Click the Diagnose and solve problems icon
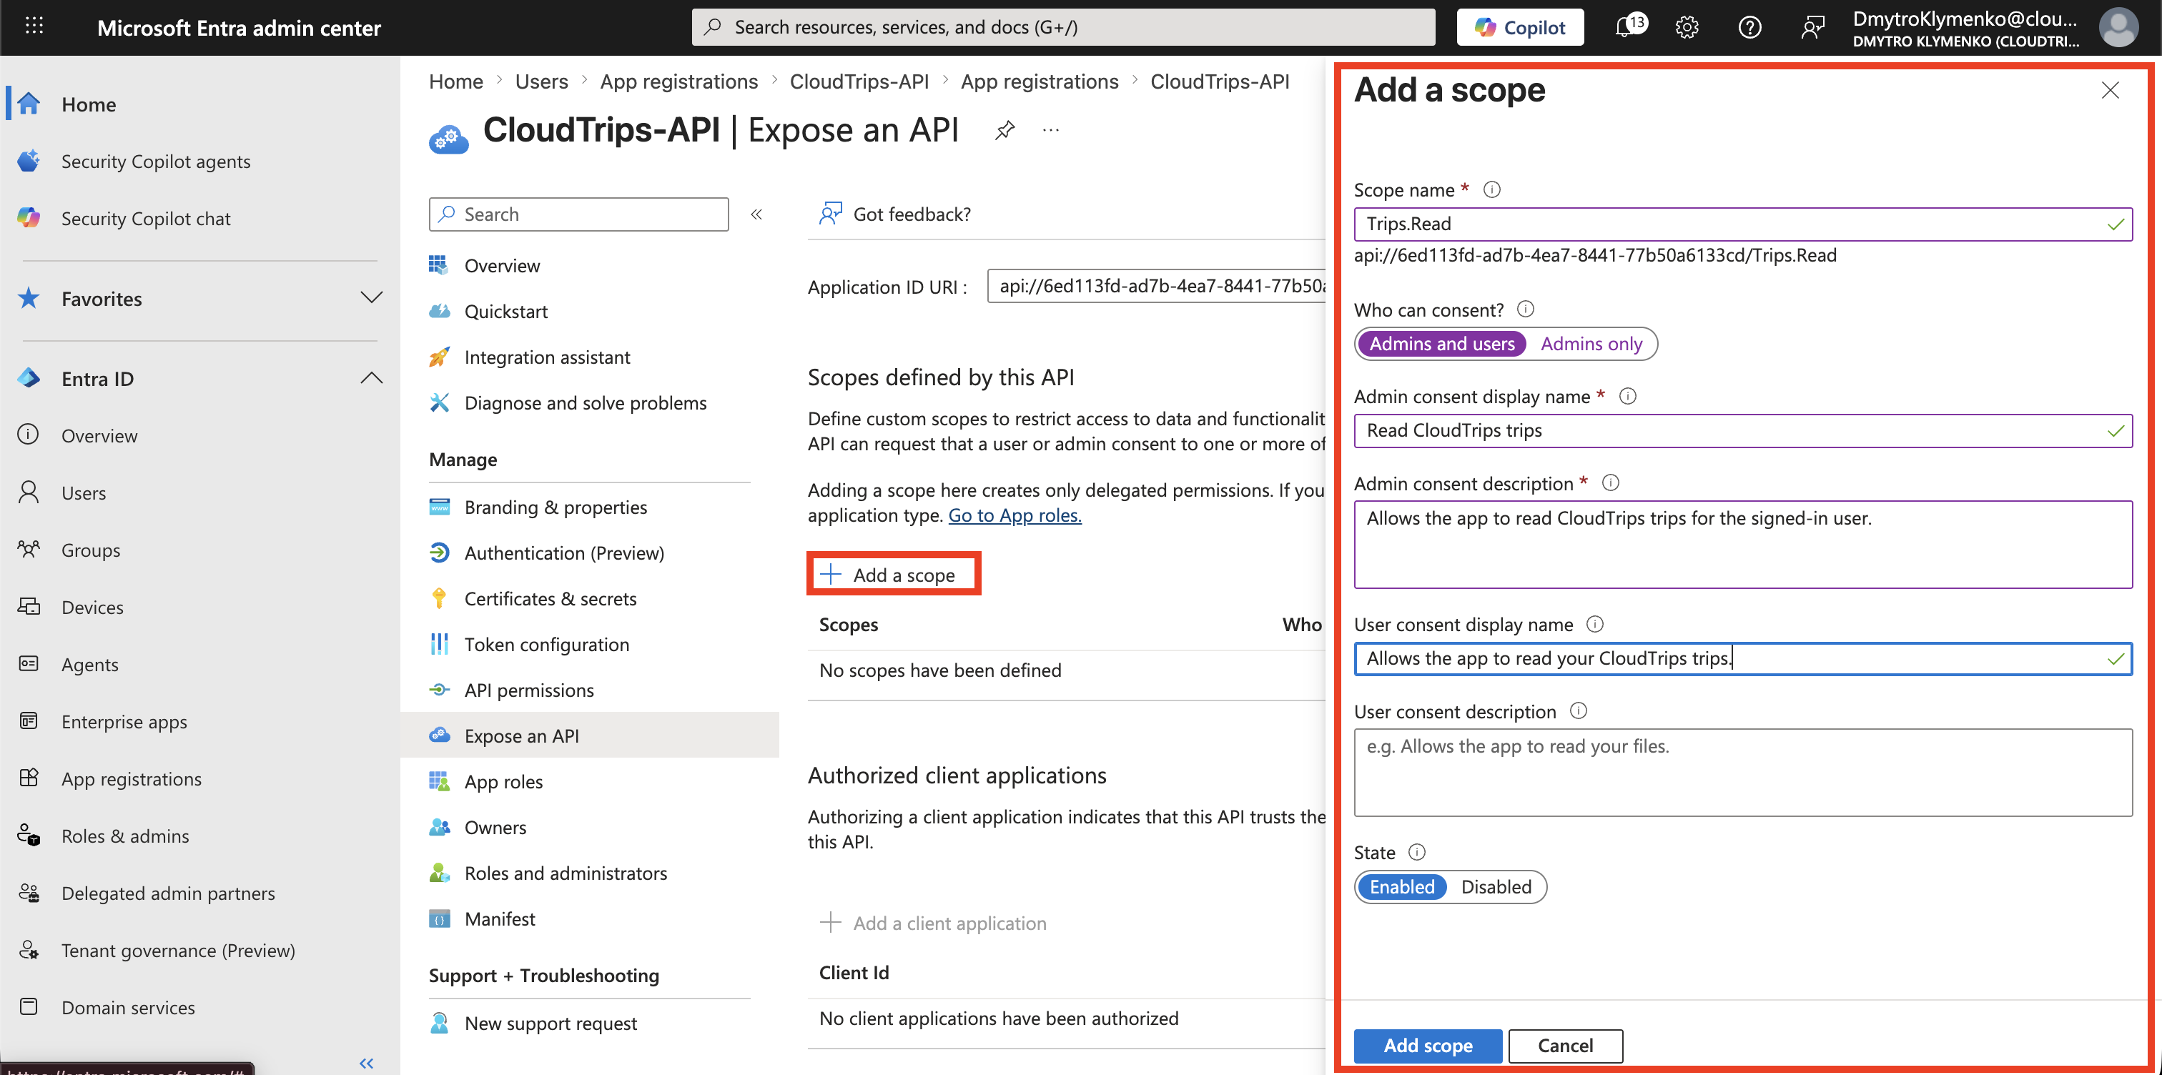Image resolution: width=2162 pixels, height=1075 pixels. point(440,402)
